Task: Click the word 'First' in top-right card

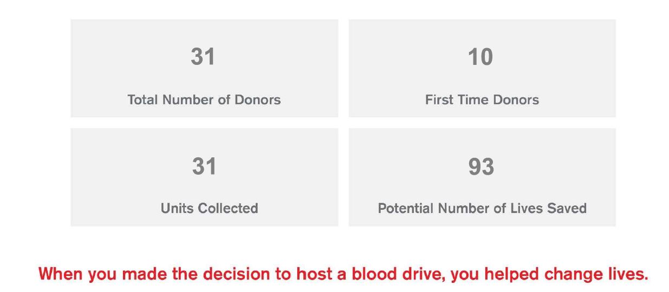Action: [437, 99]
